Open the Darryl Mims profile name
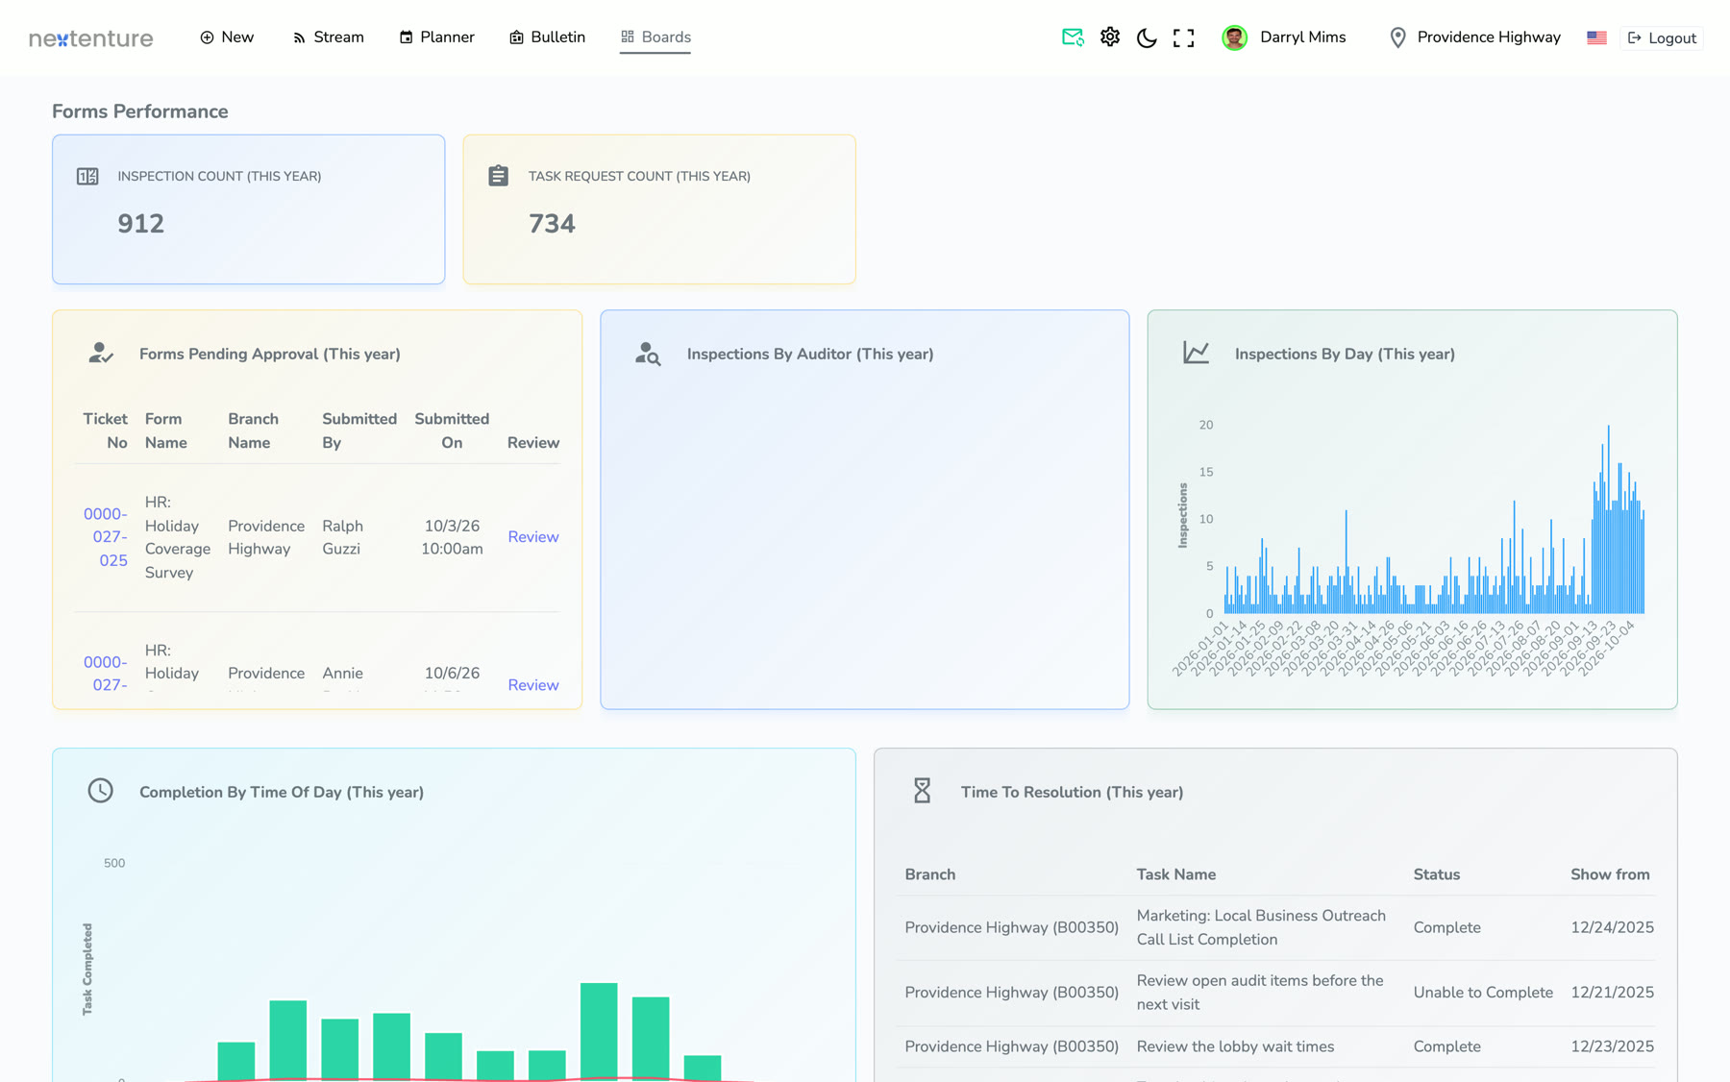The image size is (1730, 1082). coord(1302,37)
